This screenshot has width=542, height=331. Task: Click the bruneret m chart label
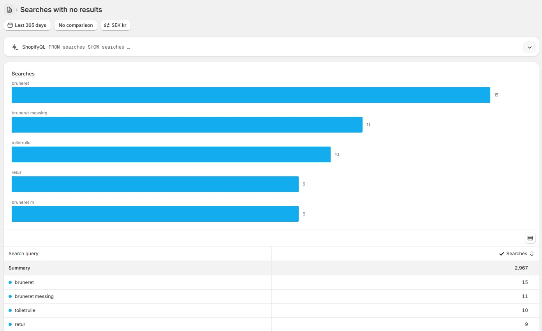[23, 202]
